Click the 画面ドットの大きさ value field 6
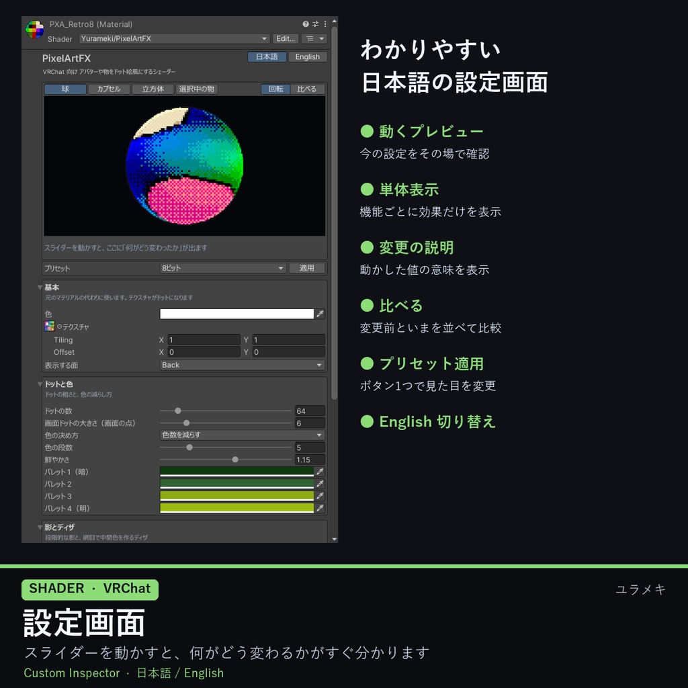The image size is (688, 688). tap(310, 423)
